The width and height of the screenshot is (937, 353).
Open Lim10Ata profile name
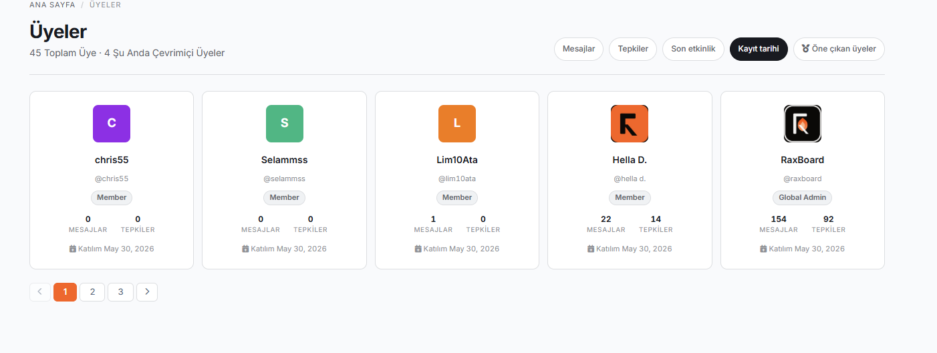(x=457, y=160)
